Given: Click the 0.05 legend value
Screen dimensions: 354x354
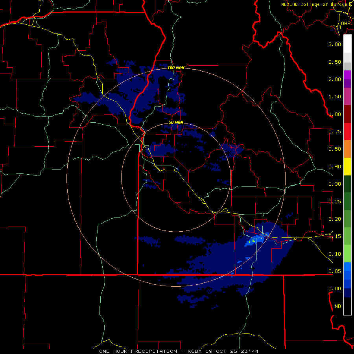Looking at the screenshot, I should coord(335,271).
